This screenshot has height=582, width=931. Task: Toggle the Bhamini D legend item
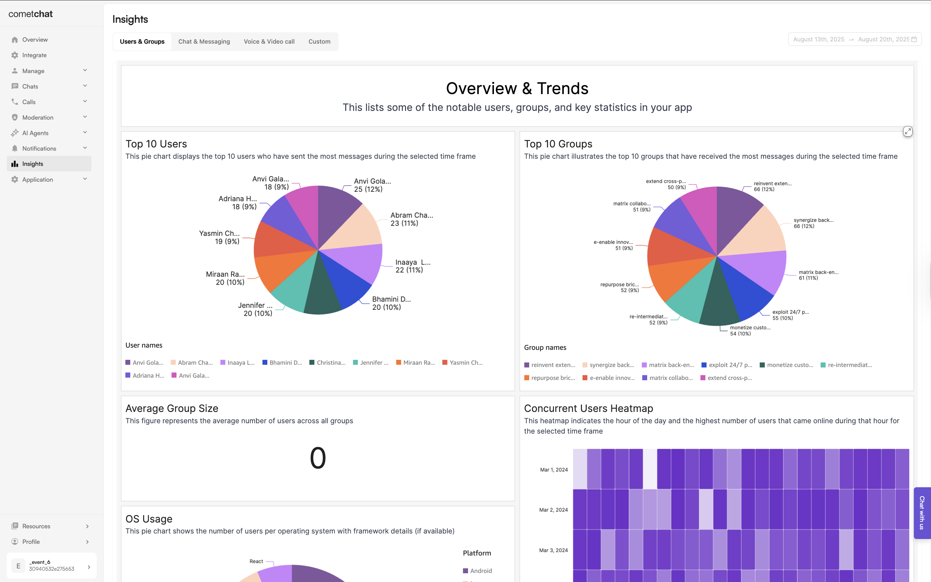pos(282,362)
